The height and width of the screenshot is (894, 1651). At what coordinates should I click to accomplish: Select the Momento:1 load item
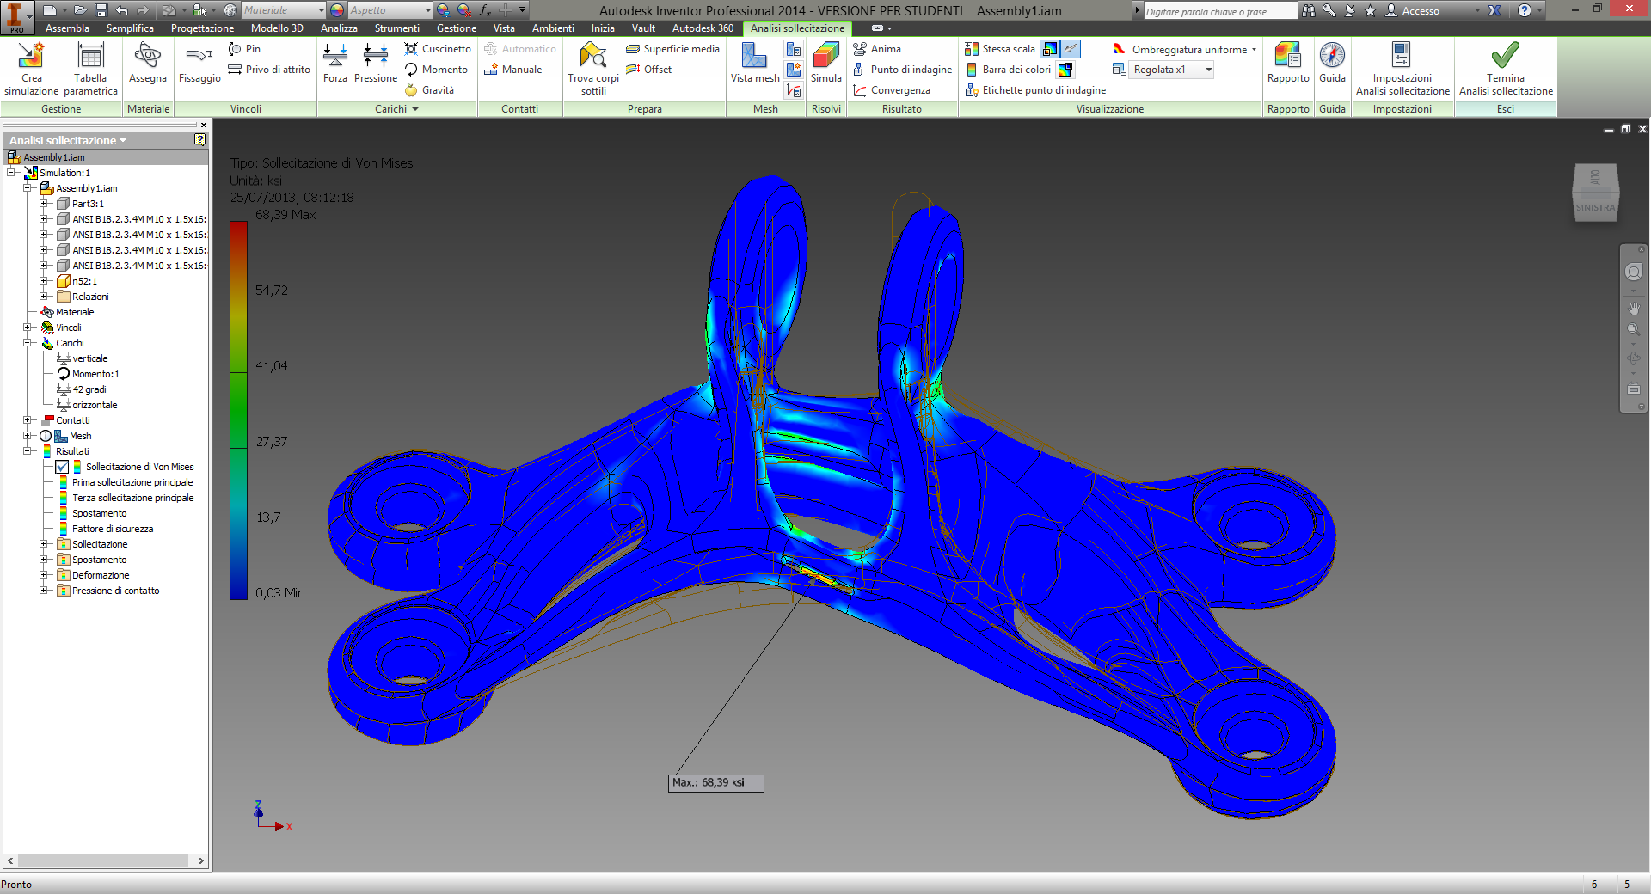point(95,374)
